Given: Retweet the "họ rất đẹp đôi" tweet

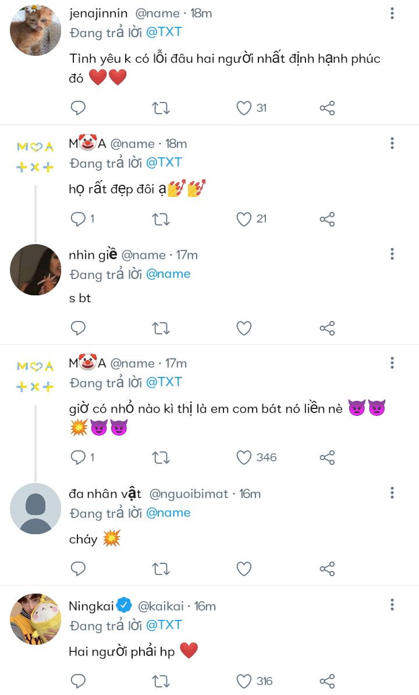Looking at the screenshot, I should pyautogui.click(x=161, y=219).
